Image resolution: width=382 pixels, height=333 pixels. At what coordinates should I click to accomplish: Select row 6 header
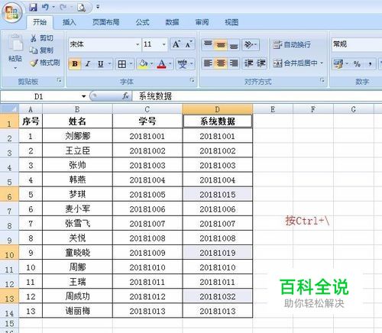[x=9, y=195]
